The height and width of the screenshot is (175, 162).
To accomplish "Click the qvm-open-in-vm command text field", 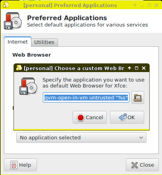I will pos(86,97).
